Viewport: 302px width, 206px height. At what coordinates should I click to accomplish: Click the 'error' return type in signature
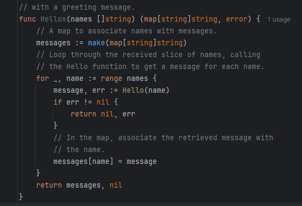pos(237,19)
